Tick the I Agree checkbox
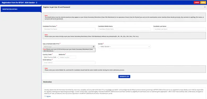 [x=45, y=96]
